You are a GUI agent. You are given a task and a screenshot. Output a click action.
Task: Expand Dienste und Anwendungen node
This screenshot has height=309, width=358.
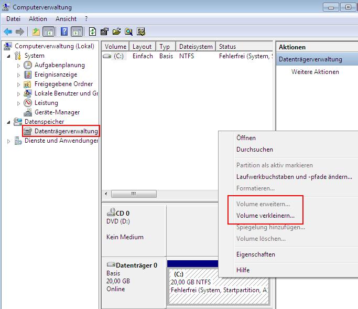point(9,141)
